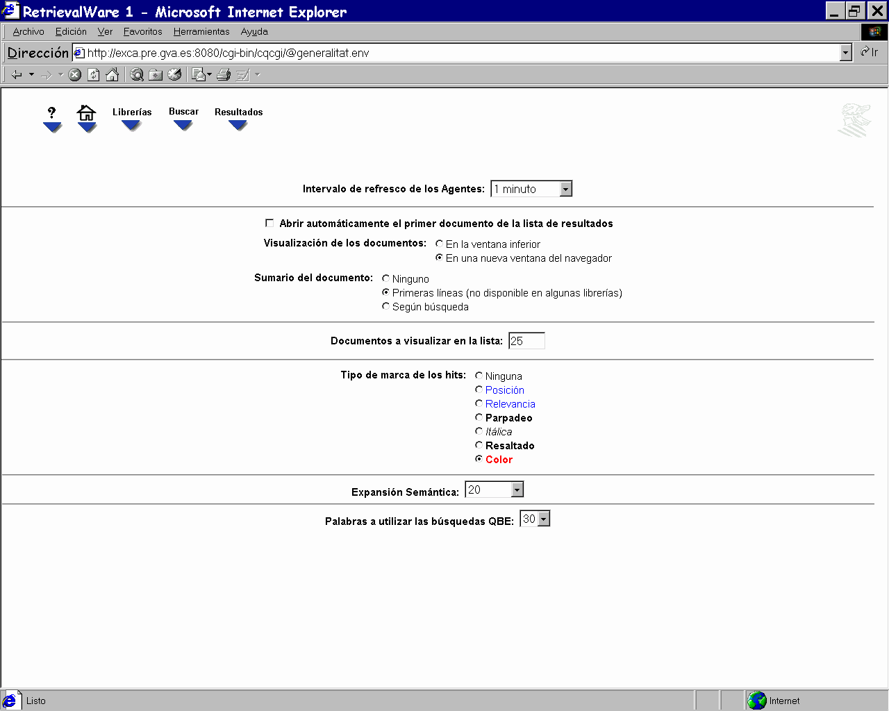Select 'En la ventana inferior' radio option
This screenshot has height=711, width=889.
(x=439, y=244)
